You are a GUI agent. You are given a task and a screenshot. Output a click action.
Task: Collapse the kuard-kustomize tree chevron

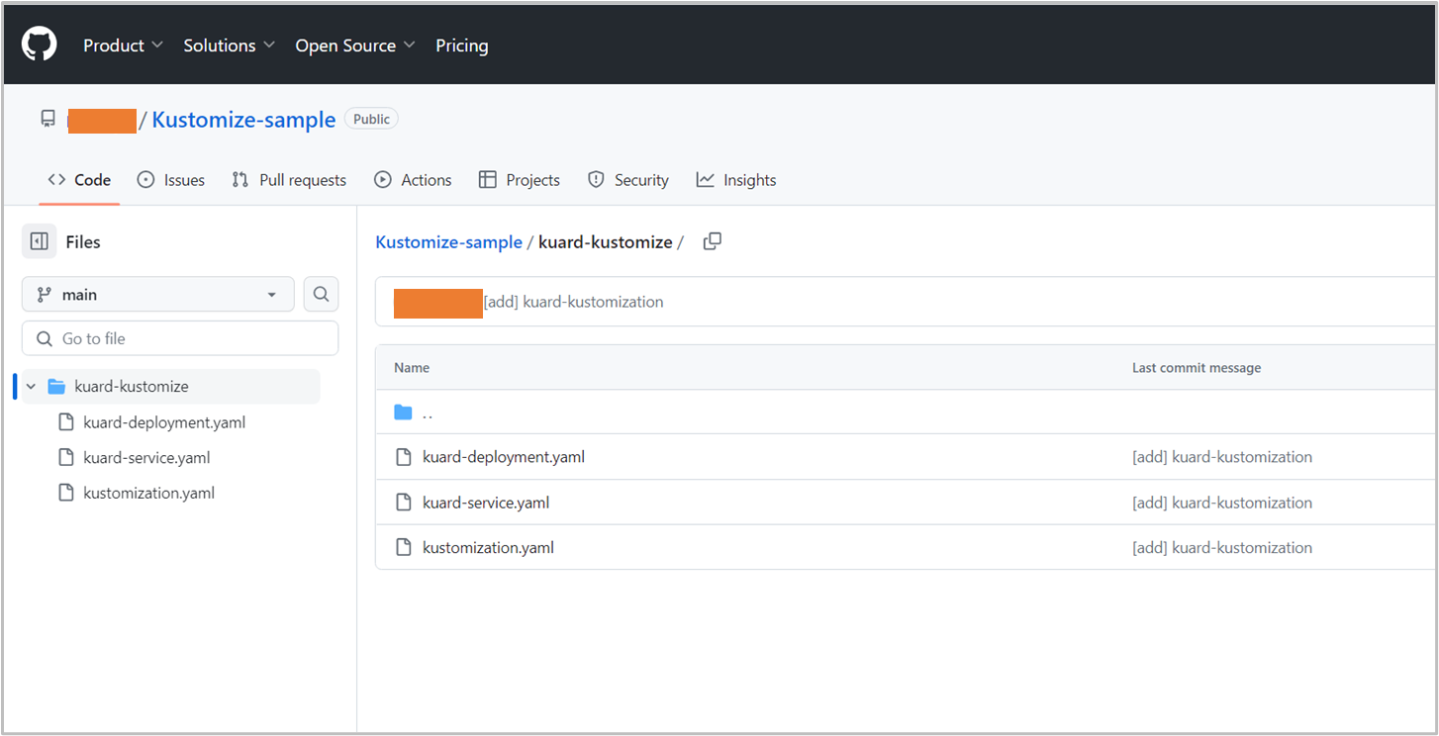pyautogui.click(x=32, y=387)
